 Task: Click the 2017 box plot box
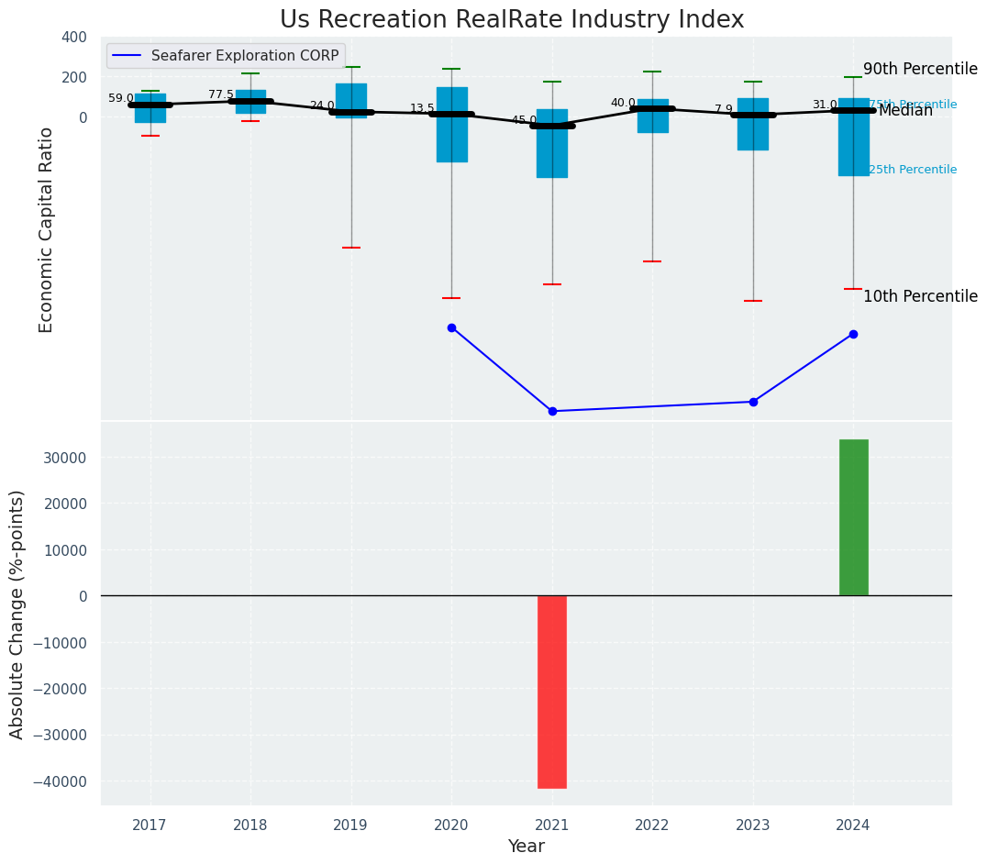pos(150,108)
